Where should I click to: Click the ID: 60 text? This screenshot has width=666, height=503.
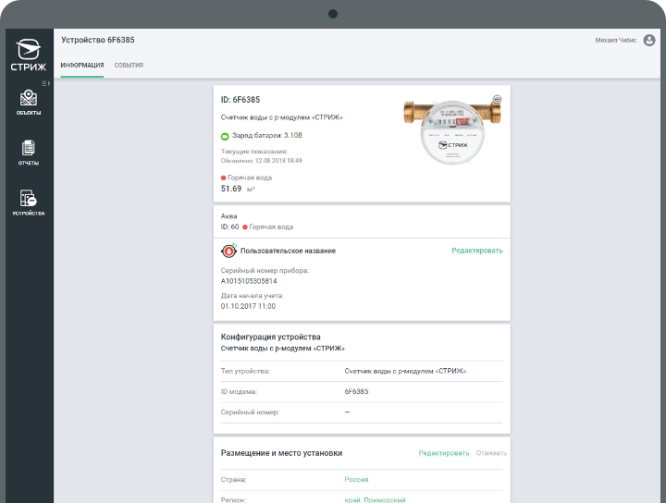(x=229, y=227)
